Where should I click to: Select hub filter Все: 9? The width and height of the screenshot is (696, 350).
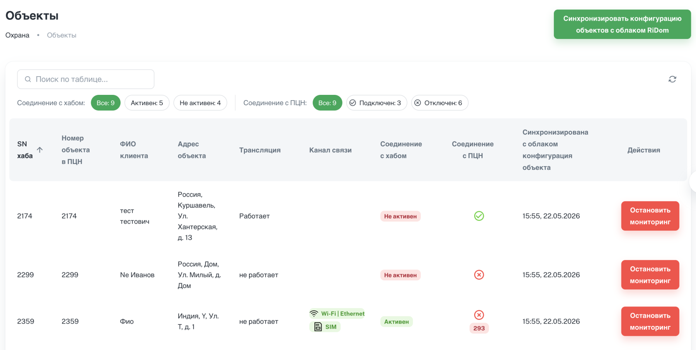106,103
